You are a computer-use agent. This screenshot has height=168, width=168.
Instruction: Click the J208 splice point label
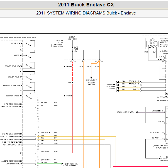69,82
